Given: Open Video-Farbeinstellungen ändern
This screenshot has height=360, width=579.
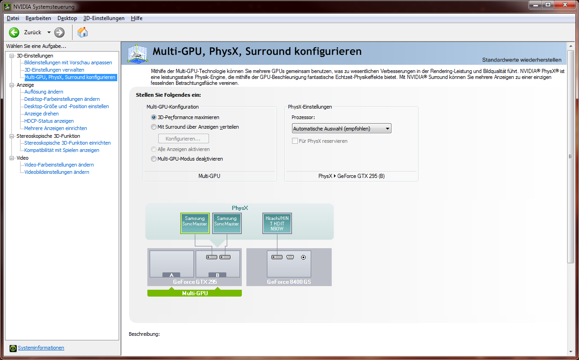Looking at the screenshot, I should click(59, 165).
